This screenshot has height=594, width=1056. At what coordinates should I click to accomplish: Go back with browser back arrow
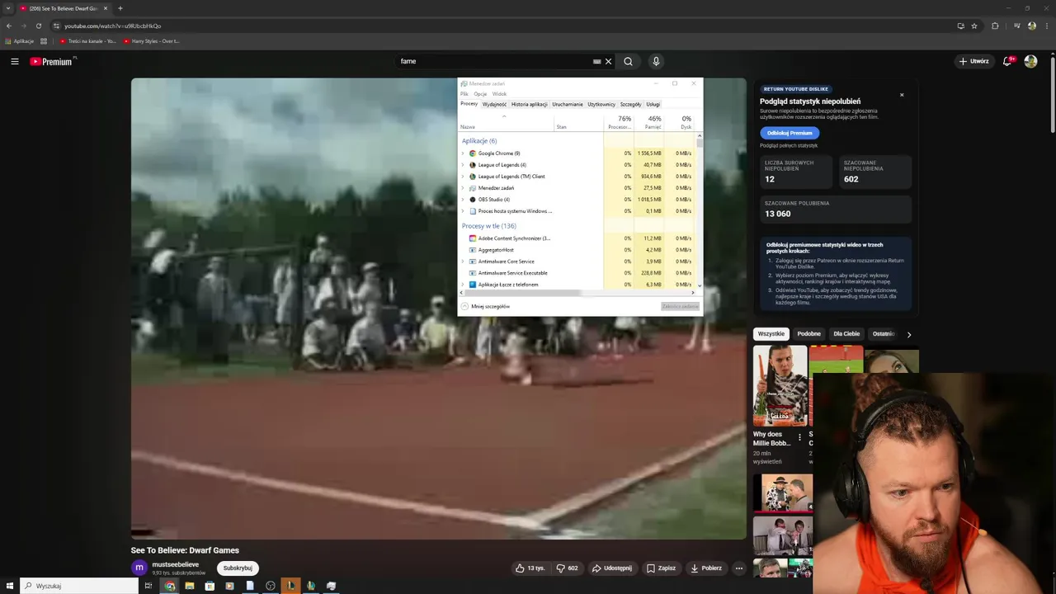pos(9,26)
